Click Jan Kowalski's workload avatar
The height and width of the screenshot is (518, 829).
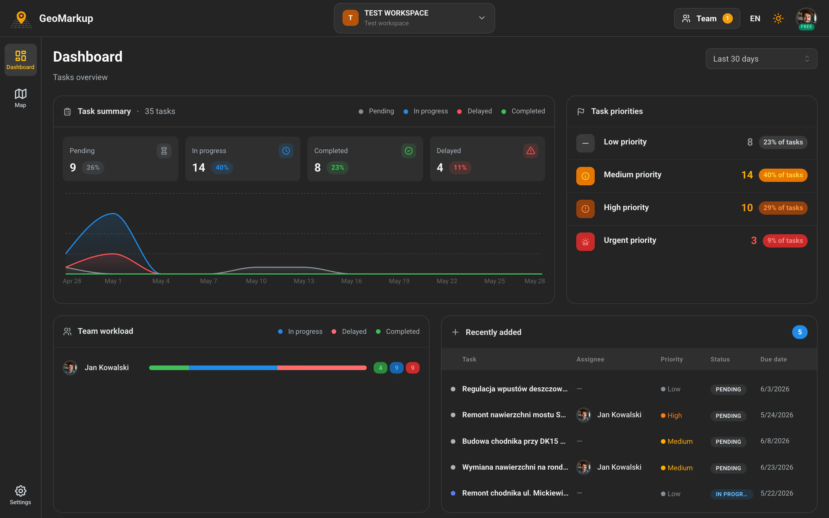click(x=70, y=367)
